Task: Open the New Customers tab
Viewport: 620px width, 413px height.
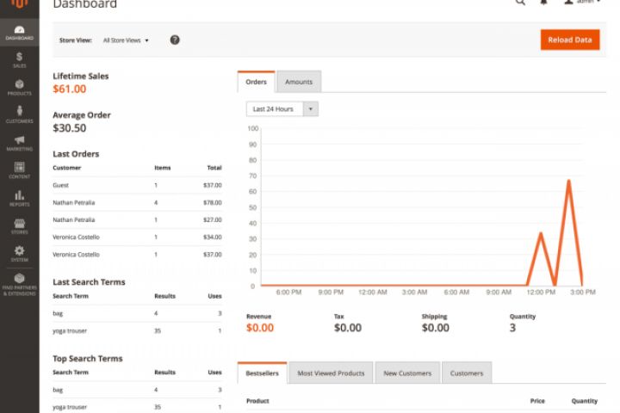Action: tap(406, 373)
